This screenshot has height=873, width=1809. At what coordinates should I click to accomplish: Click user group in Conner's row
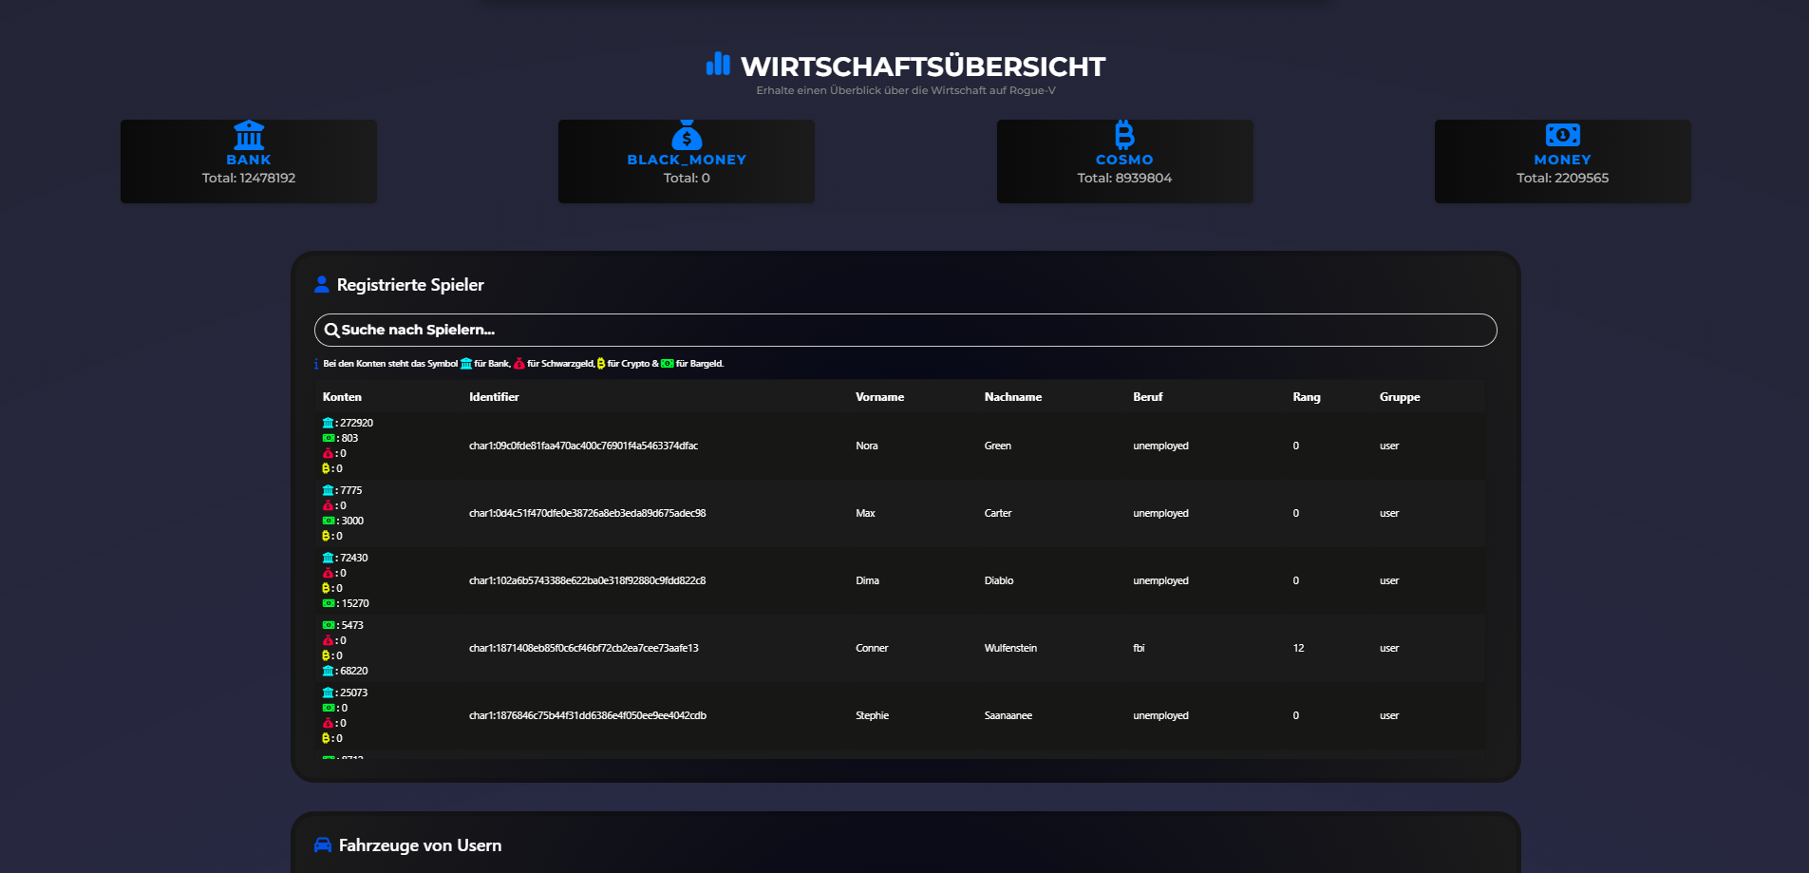[x=1389, y=648]
